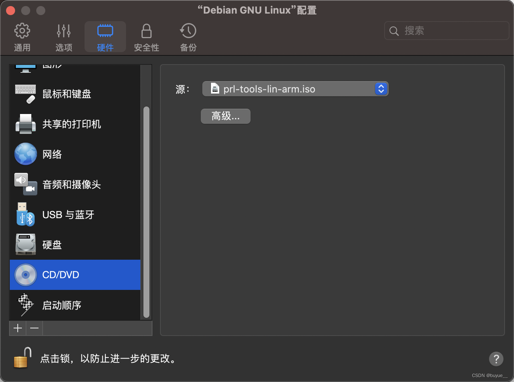
Task: Add hardware with the plus button
Action: (18, 328)
